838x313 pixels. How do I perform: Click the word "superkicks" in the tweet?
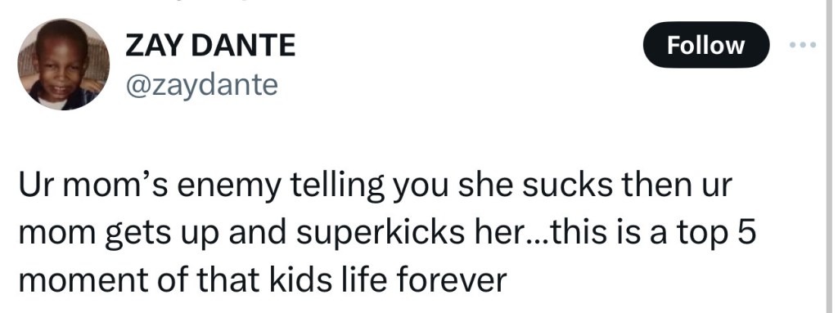click(x=380, y=232)
